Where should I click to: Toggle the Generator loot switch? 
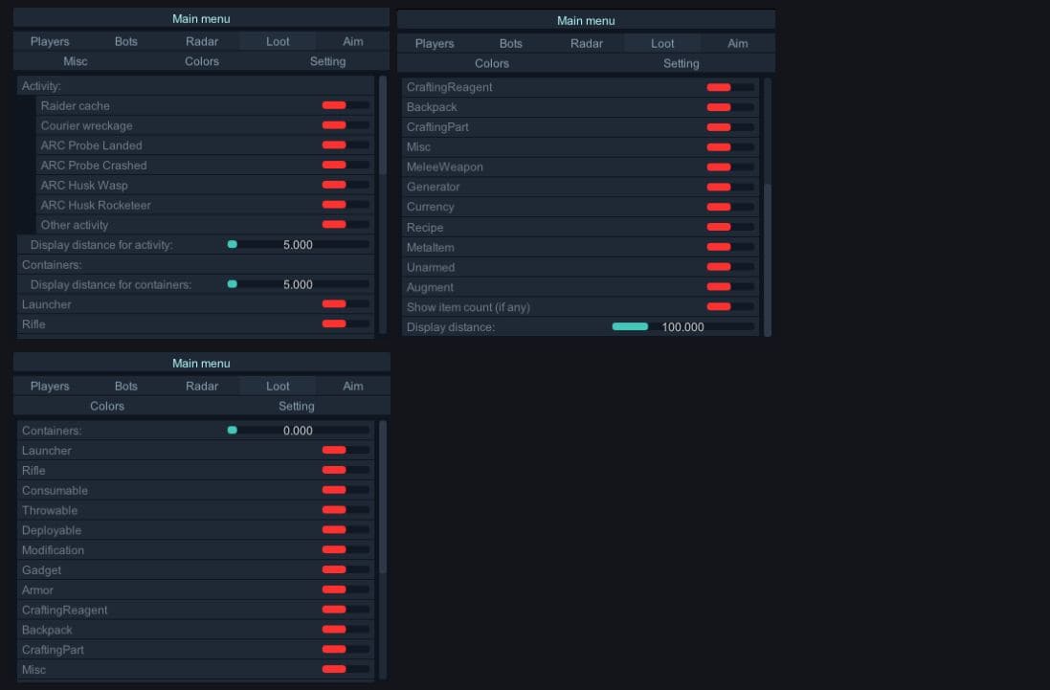pyautogui.click(x=729, y=187)
